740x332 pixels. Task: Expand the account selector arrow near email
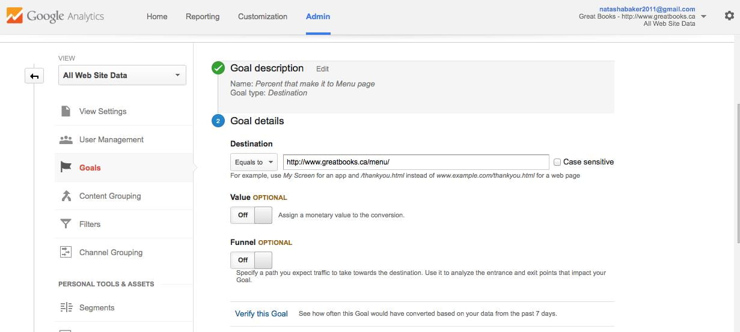(x=704, y=16)
